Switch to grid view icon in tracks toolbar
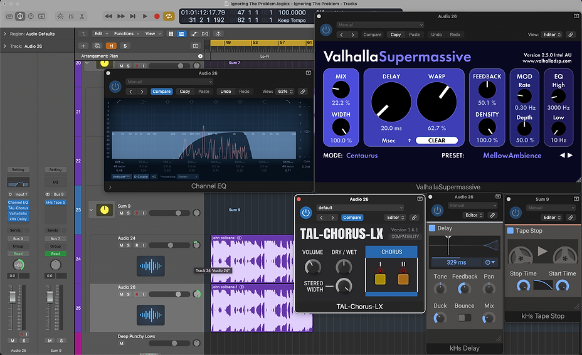This screenshot has height=355, width=582. tap(171, 34)
